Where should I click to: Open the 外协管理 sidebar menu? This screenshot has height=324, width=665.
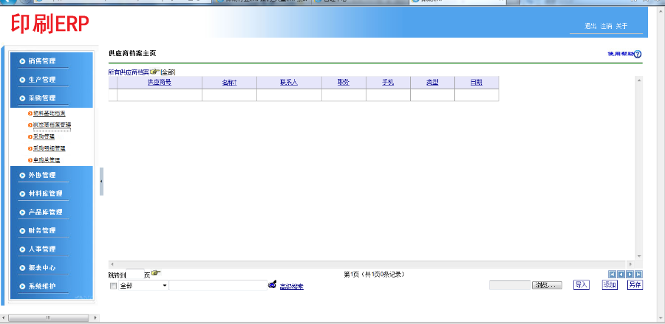(x=42, y=175)
